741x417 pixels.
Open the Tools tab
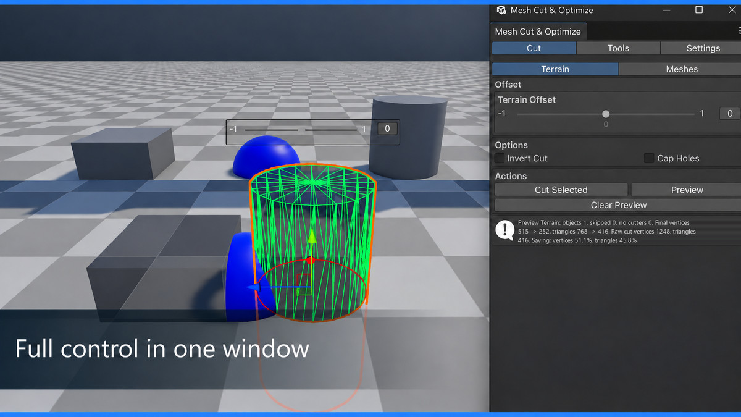coord(618,48)
